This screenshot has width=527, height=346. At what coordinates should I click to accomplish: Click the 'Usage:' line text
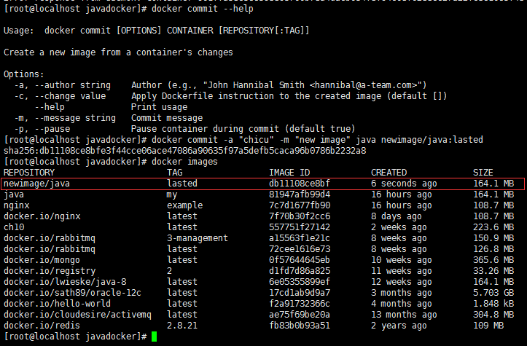coord(156,31)
